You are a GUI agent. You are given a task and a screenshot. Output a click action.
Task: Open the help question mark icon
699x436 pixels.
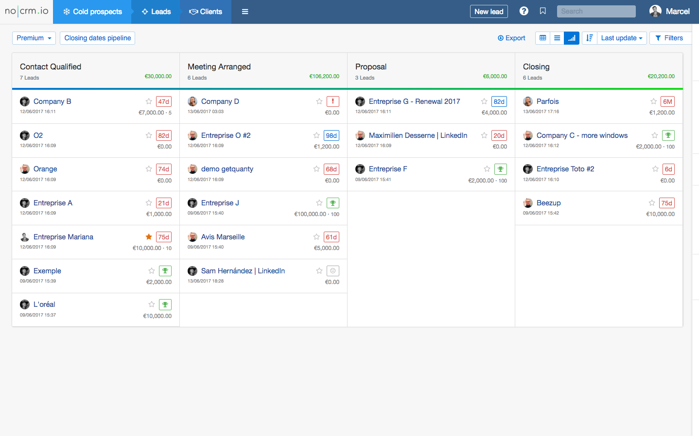coord(524,11)
